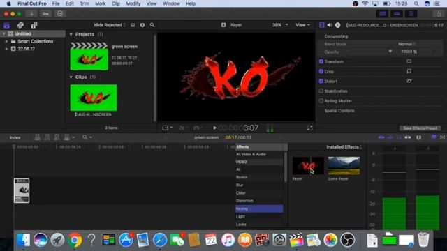Toggle the effects browser icon
Screen dimensions: 447x251
pos(434,137)
